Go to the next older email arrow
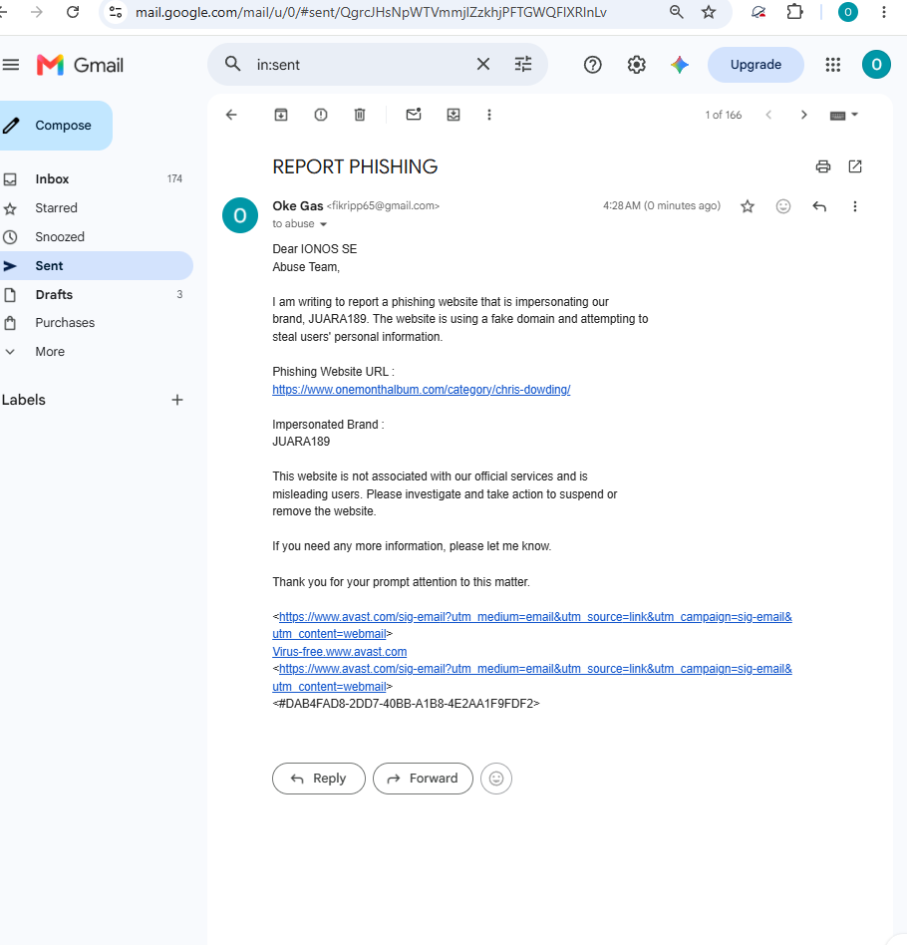Viewport: 907px width, 945px height. [803, 115]
